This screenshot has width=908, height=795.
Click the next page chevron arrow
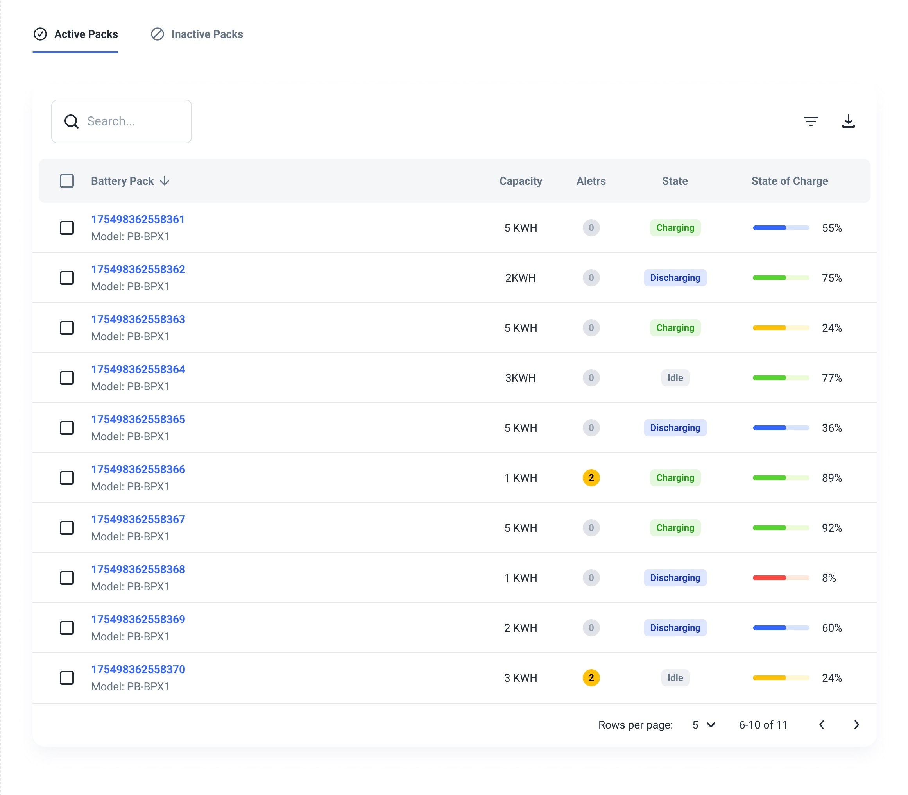point(857,724)
